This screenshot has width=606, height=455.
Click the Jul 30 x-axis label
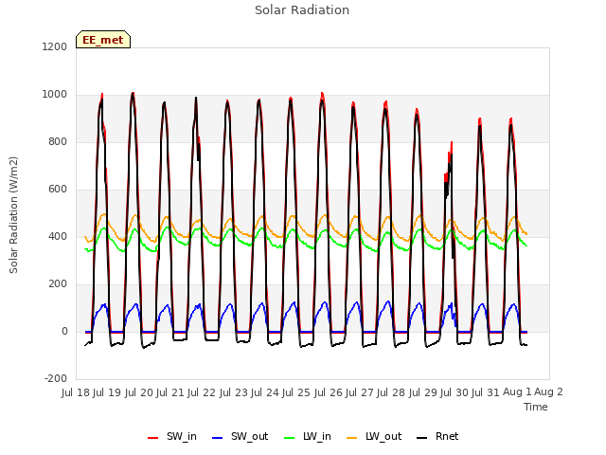point(454,392)
